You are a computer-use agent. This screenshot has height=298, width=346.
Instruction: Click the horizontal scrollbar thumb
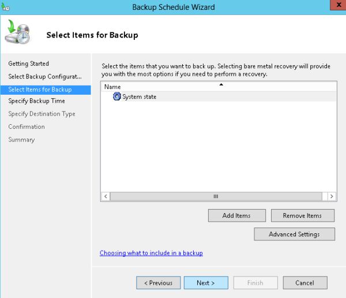216,196
